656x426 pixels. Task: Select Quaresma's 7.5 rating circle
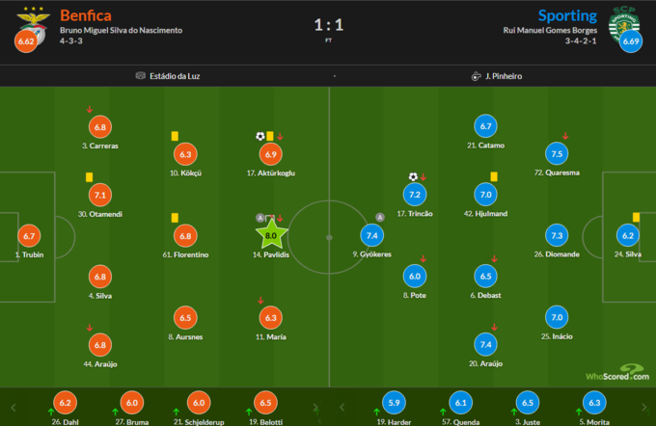coord(556,153)
